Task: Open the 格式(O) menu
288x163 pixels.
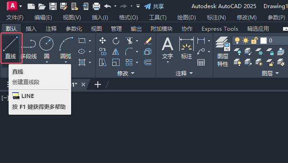Action: point(129,18)
